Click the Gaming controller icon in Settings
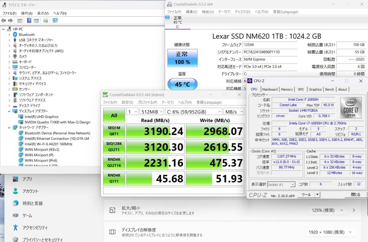The height and width of the screenshot is (242, 368). 15,216
